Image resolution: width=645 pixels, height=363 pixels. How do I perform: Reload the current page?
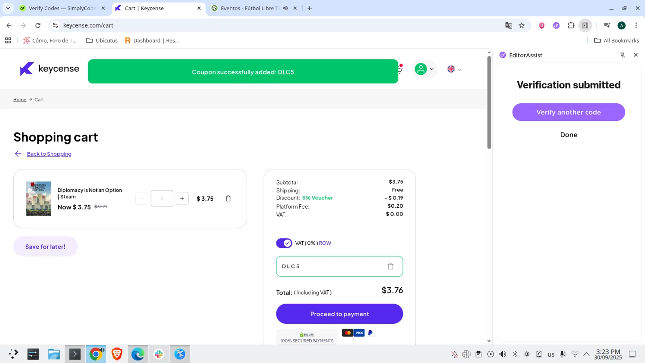click(x=38, y=25)
